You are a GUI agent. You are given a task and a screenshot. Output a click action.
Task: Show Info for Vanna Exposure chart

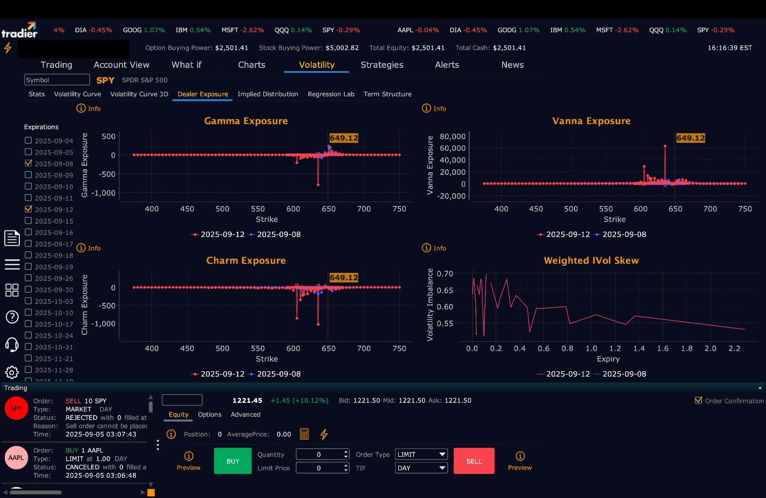click(434, 108)
